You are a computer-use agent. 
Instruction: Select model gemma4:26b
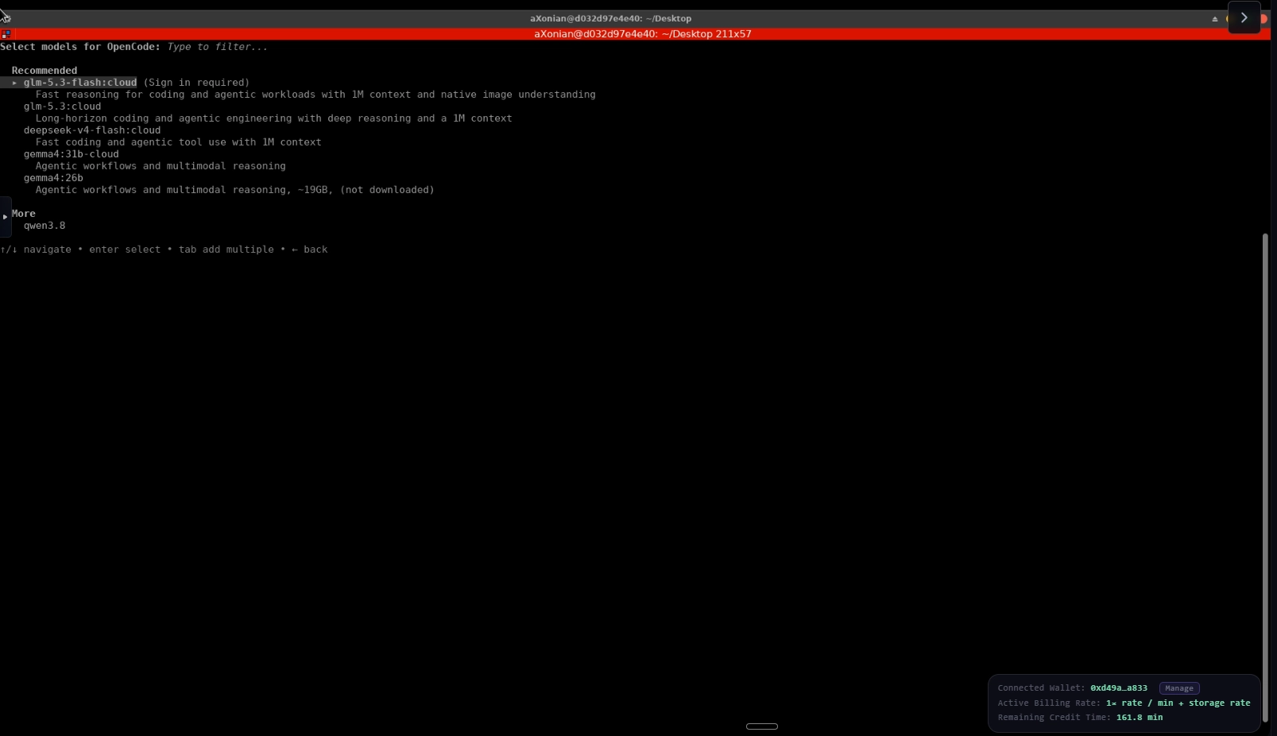tap(53, 178)
